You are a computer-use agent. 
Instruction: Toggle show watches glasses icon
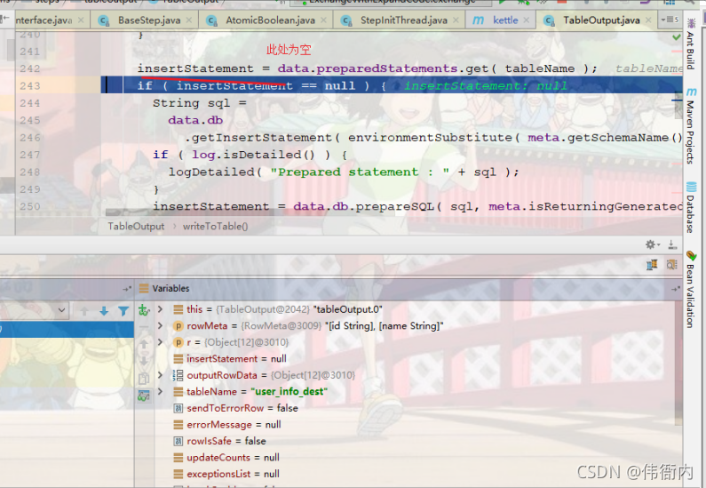[144, 396]
